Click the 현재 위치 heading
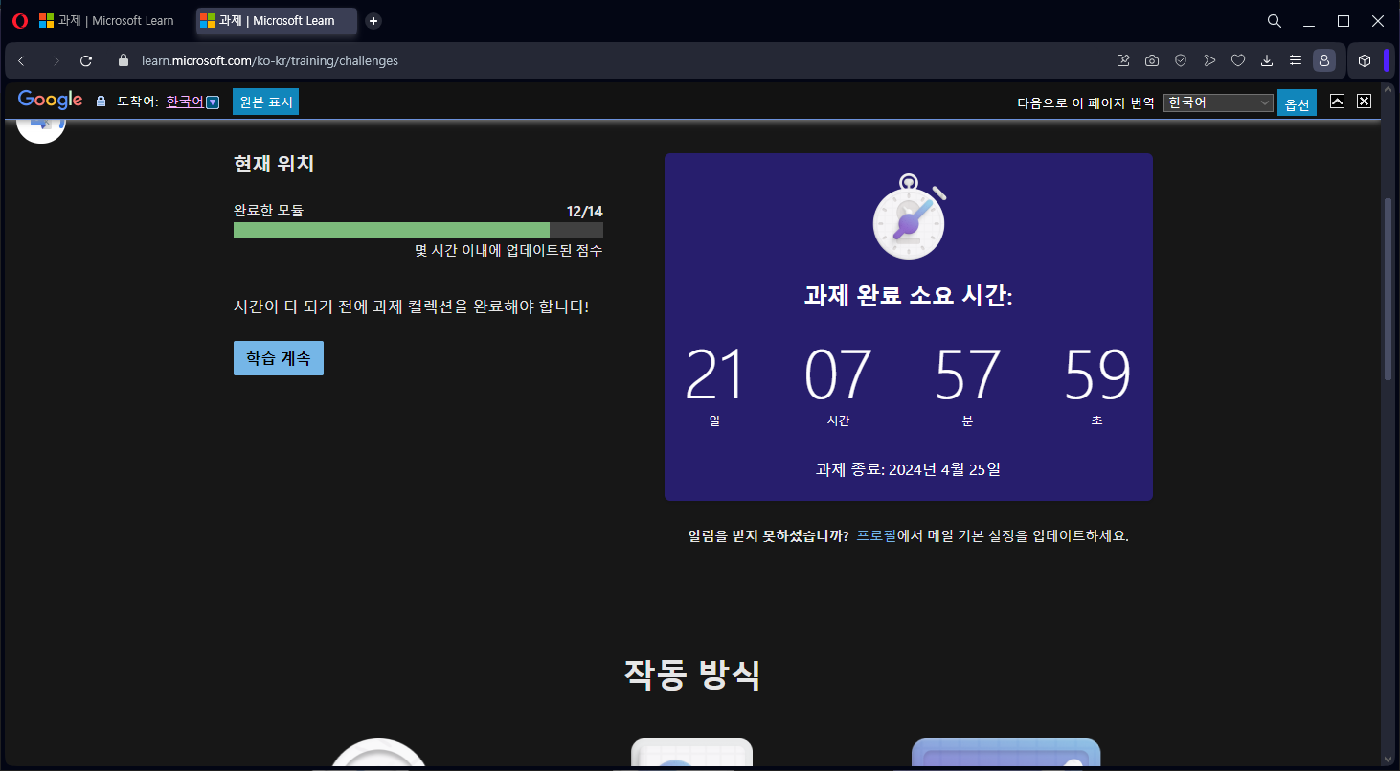1400x771 pixels. [274, 164]
